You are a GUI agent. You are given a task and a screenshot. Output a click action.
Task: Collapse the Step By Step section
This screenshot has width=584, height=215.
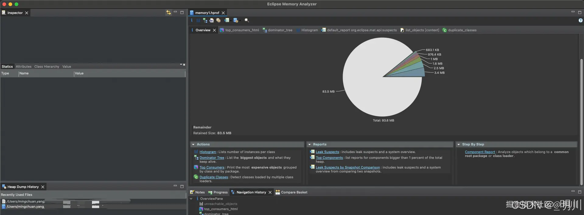(x=459, y=145)
